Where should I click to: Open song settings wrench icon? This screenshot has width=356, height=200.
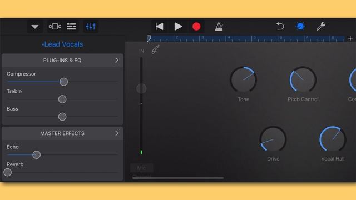(x=321, y=26)
